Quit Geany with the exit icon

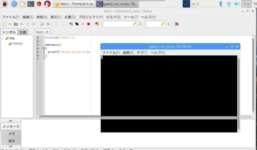pos(177,24)
